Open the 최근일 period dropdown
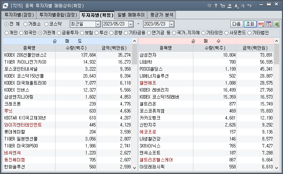283x174 pixels. pyautogui.click(x=98, y=24)
